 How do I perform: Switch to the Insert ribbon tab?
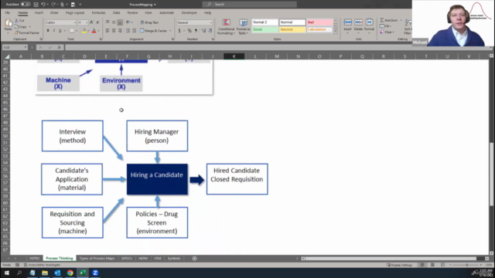[39, 13]
